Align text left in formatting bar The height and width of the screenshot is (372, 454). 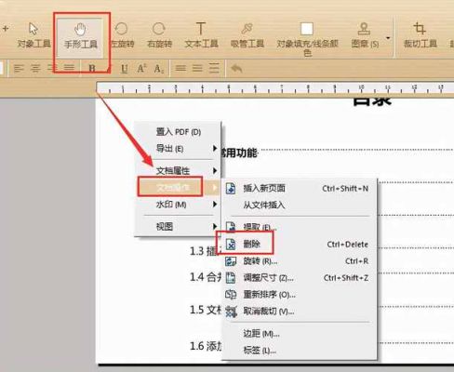[x=19, y=68]
